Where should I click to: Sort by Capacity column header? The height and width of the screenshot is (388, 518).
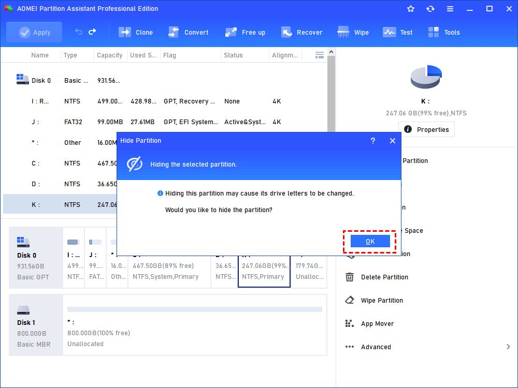click(x=109, y=55)
